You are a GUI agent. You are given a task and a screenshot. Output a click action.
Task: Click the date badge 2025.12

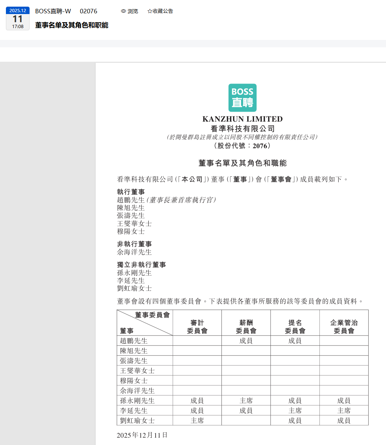point(18,11)
